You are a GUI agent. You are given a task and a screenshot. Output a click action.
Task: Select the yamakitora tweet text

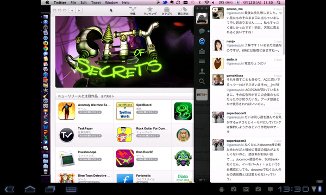(253, 92)
